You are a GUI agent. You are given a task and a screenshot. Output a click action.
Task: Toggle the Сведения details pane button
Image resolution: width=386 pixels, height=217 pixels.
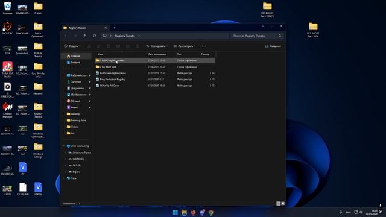click(273, 46)
